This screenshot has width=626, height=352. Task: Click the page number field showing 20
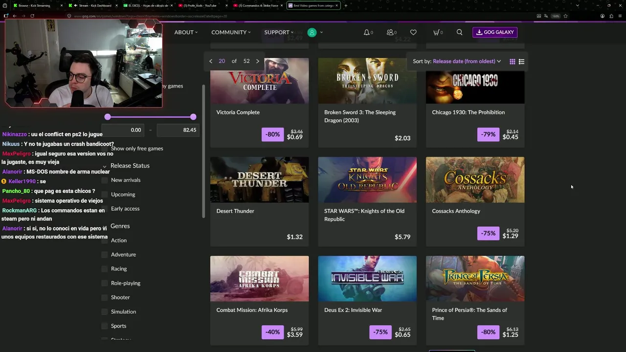click(222, 61)
